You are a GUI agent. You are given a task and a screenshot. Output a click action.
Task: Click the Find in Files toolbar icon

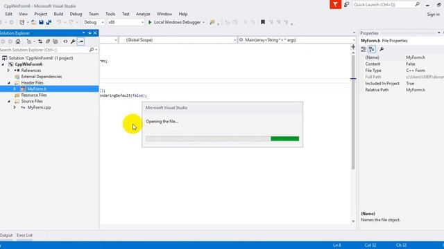[212, 22]
